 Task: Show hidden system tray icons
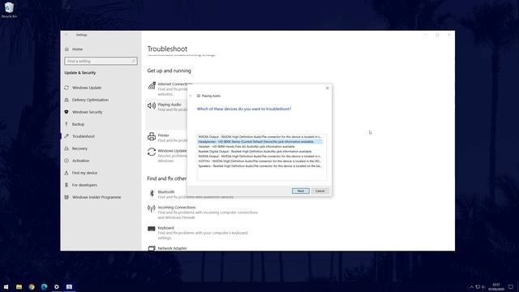coord(472,287)
